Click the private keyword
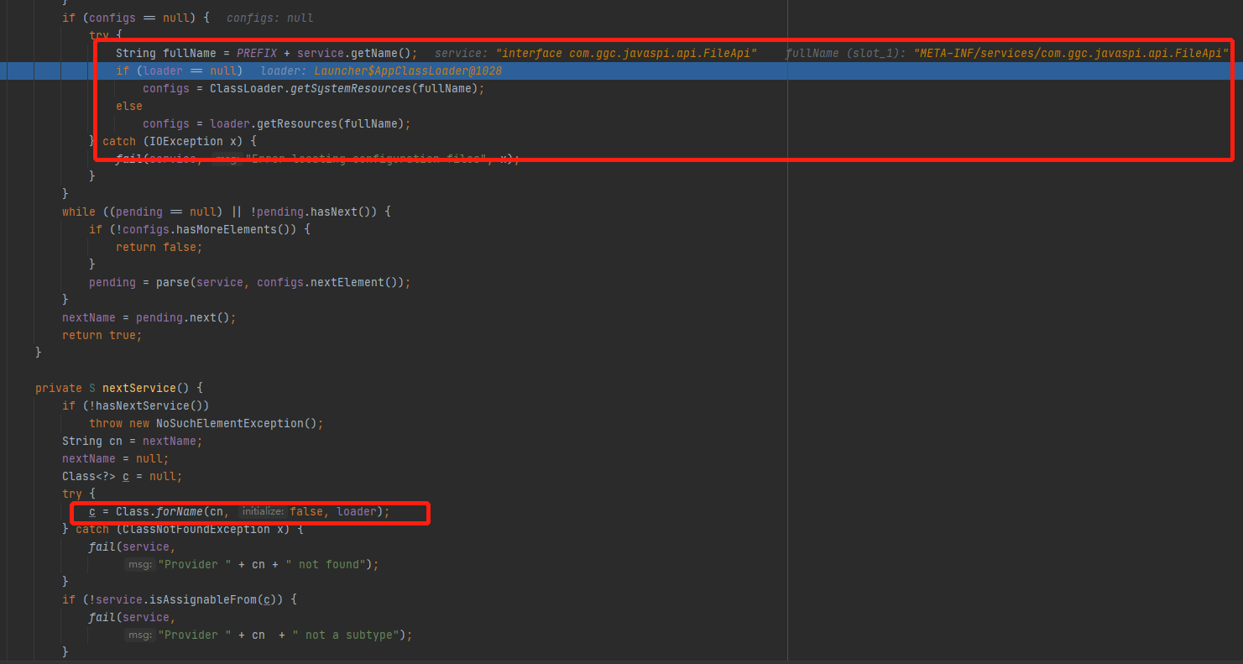The width and height of the screenshot is (1243, 664). (x=59, y=388)
